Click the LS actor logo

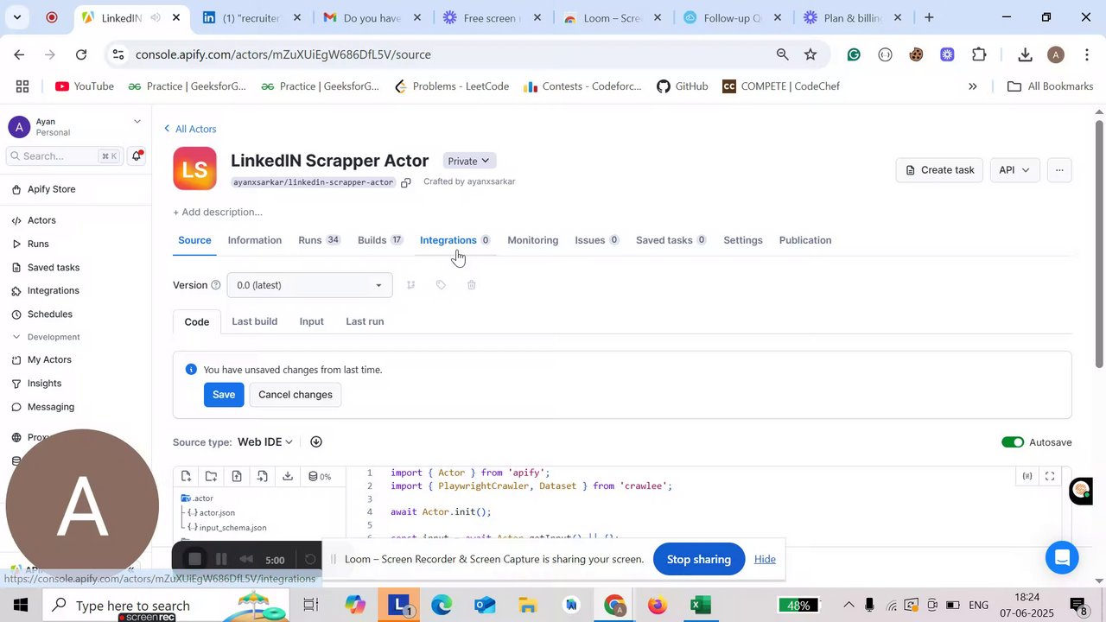pos(194,168)
